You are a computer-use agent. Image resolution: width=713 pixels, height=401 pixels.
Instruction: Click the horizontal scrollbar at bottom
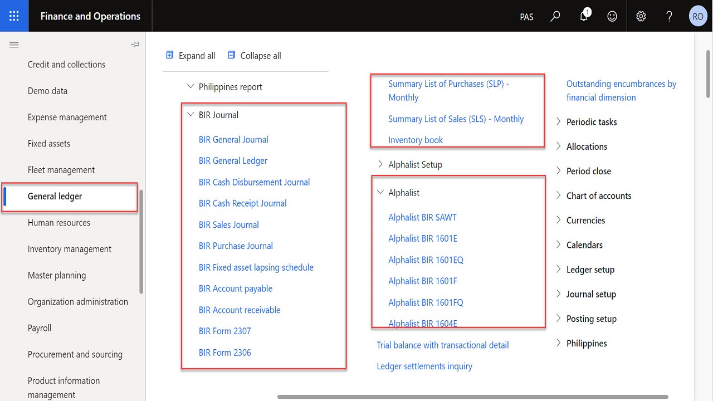click(x=472, y=397)
